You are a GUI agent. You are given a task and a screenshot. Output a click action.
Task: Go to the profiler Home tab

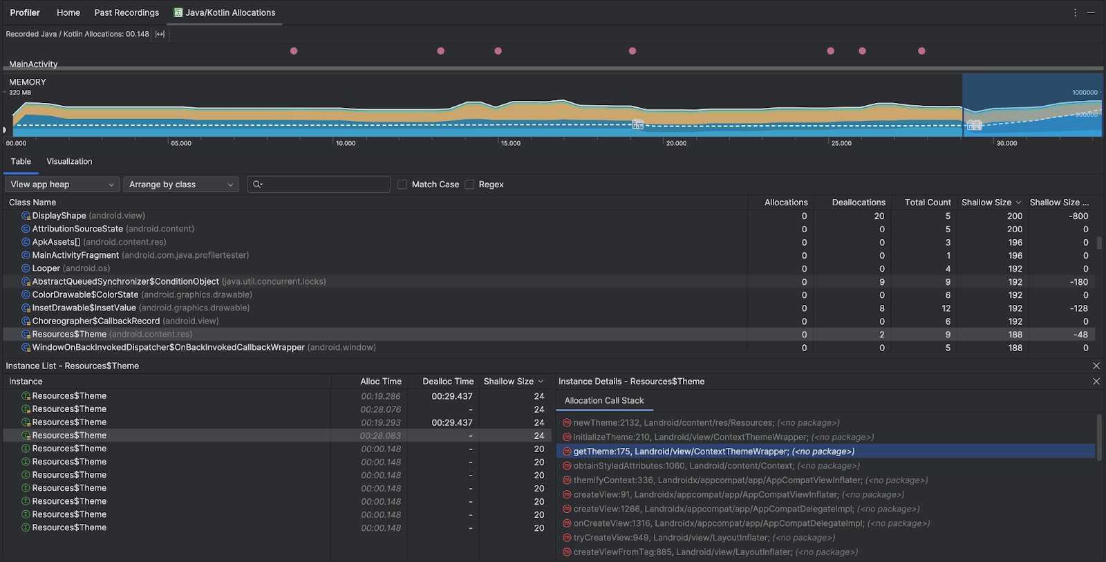(x=68, y=12)
